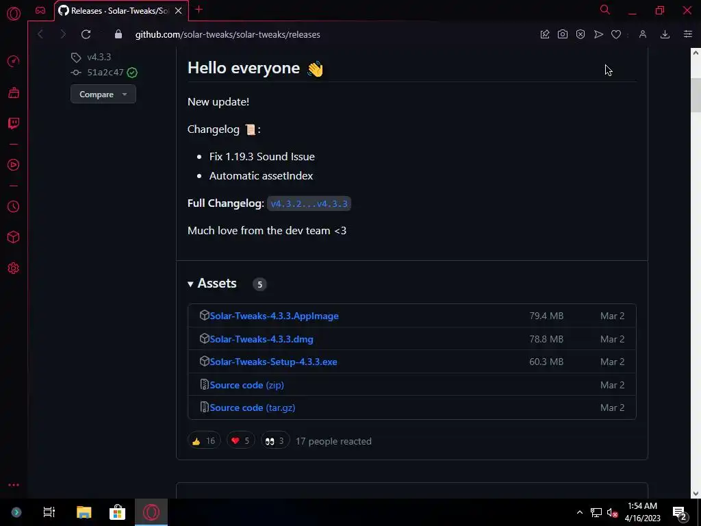The width and height of the screenshot is (701, 526).
Task: Open ad blocker shield icon
Action: point(581,34)
